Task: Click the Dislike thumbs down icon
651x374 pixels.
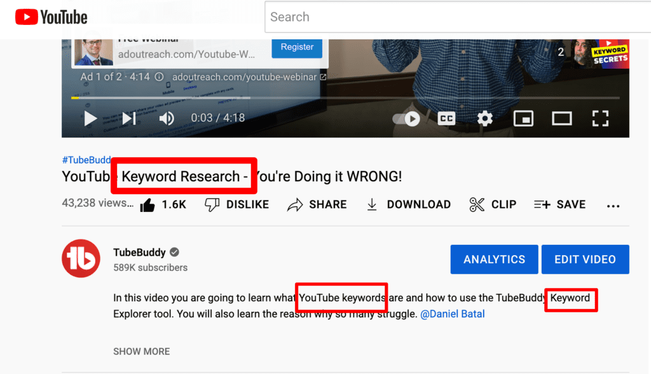Action: 212,205
